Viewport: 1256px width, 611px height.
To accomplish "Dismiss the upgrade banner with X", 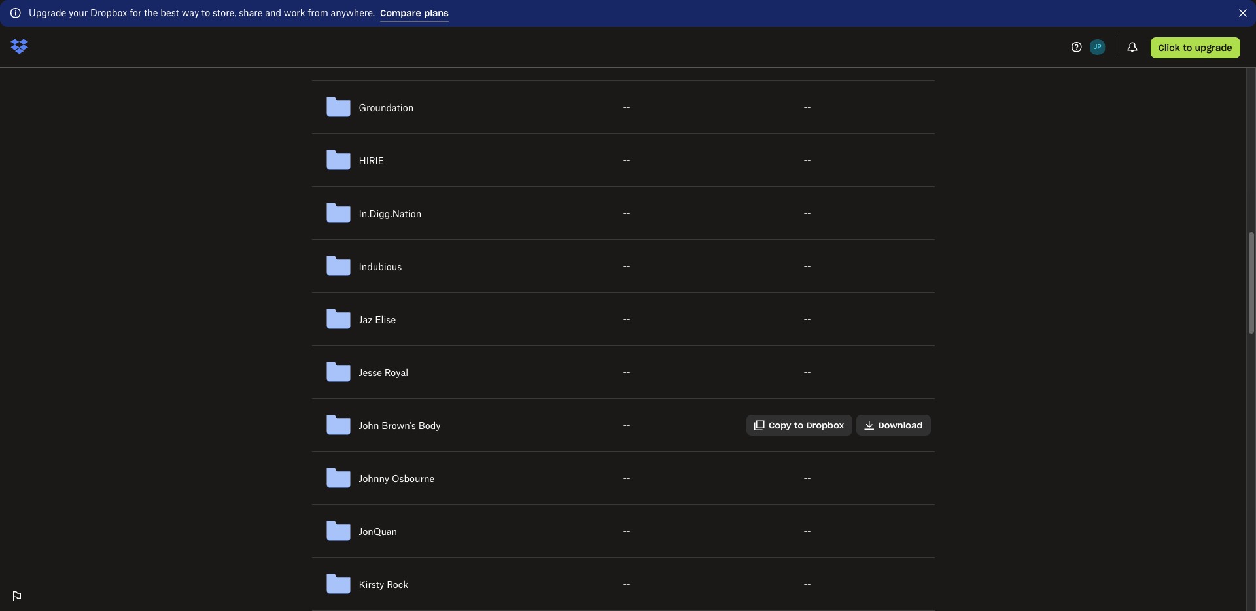I will click(1242, 13).
